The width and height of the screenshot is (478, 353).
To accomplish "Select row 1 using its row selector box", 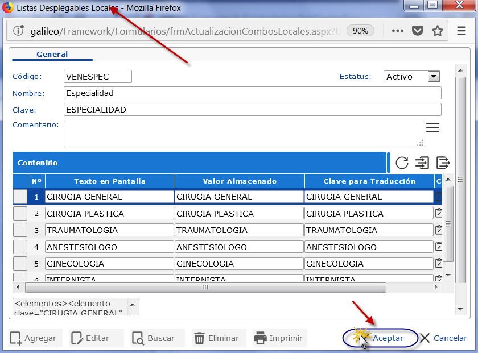I will (20, 196).
